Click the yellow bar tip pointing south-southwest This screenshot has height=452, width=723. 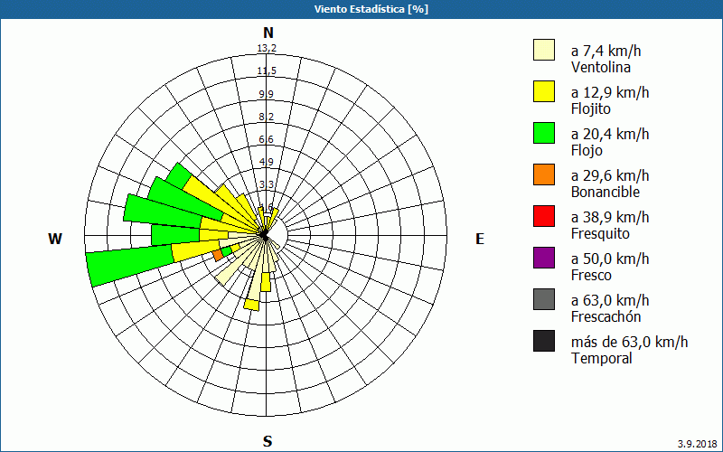pos(252,305)
